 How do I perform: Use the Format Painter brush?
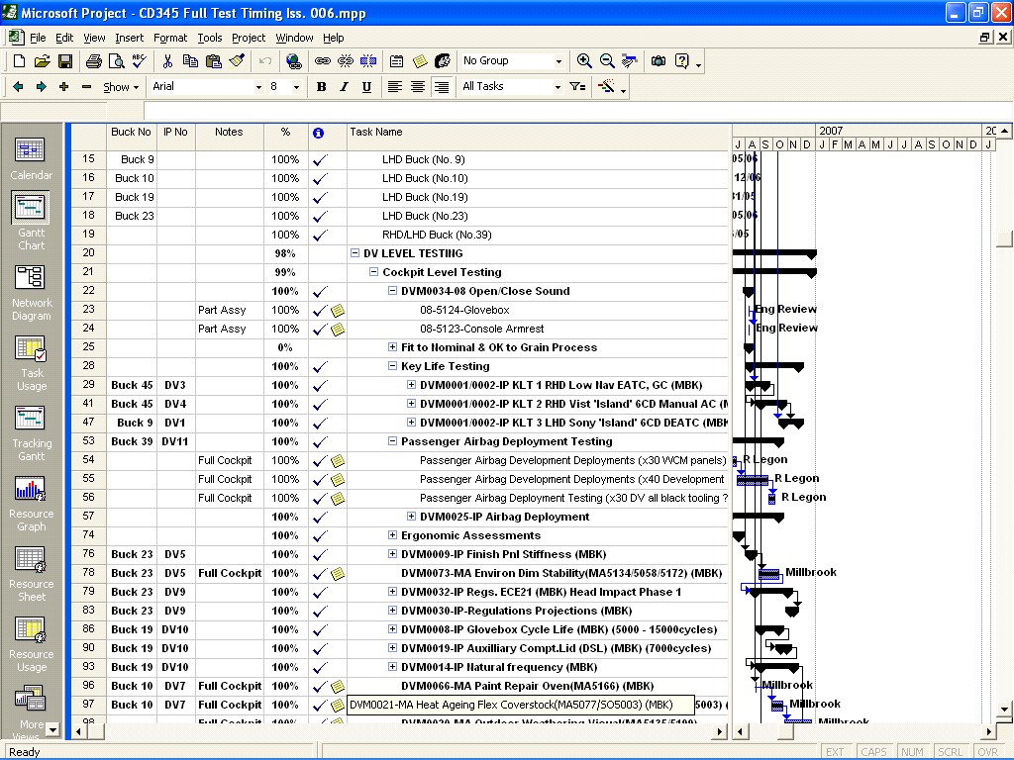pos(237,60)
